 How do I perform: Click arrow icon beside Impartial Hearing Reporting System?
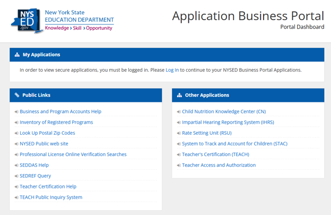pos(179,123)
